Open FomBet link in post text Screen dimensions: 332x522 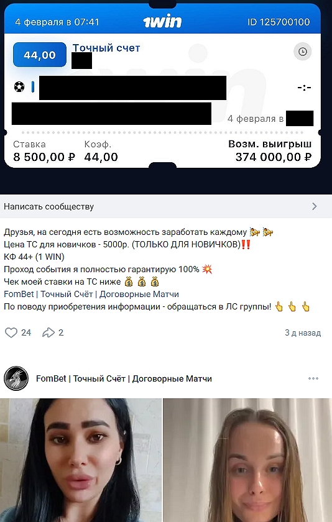pyautogui.click(x=91, y=295)
